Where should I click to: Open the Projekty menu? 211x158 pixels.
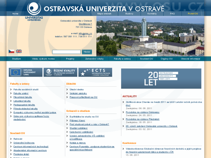(70, 59)
